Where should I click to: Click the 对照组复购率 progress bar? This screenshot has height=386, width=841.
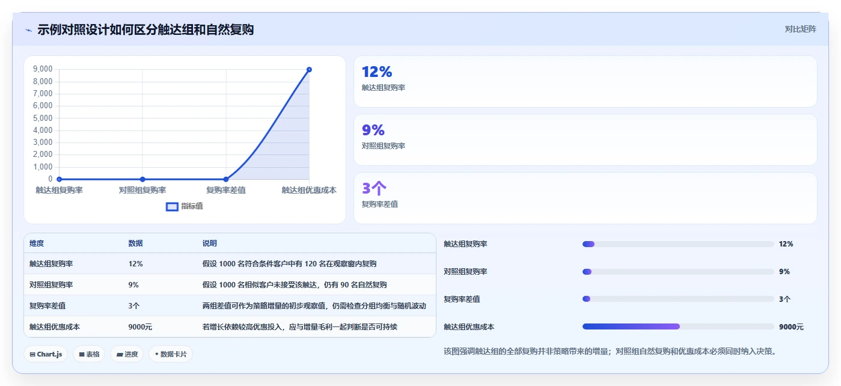(x=678, y=272)
